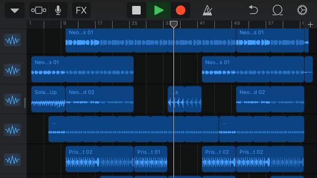Screen dimensions: 317x178
Task: Open the Loop Browser
Action: (x=277, y=10)
